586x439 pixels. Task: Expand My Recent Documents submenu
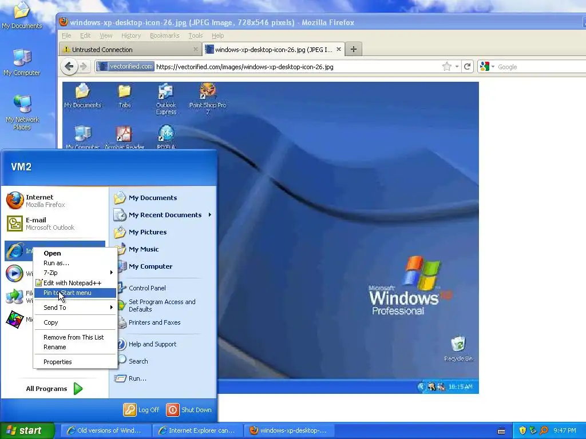pyautogui.click(x=163, y=215)
